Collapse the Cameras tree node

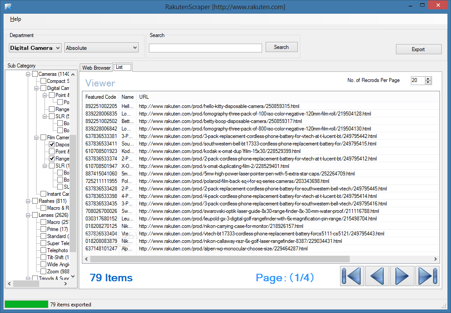click(x=28, y=74)
